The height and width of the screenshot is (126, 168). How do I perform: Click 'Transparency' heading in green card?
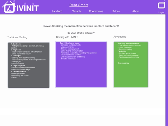(123, 63)
